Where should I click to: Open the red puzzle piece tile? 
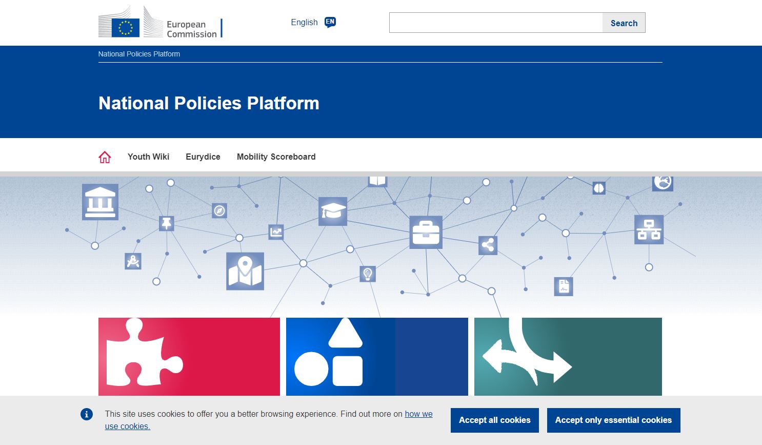tap(189, 357)
